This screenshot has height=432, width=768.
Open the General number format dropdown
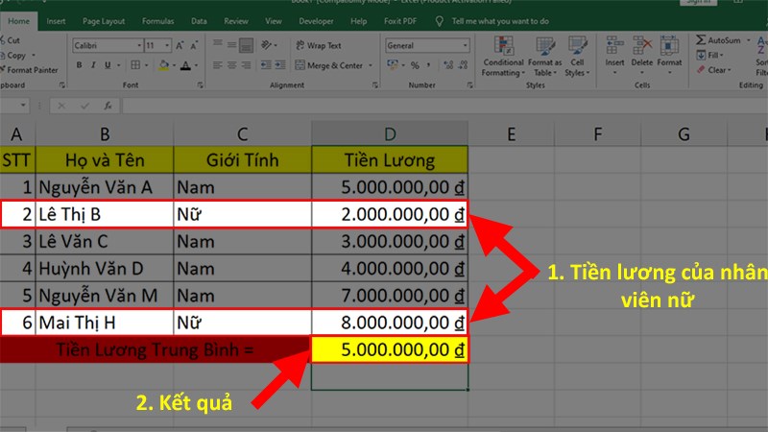(x=465, y=45)
